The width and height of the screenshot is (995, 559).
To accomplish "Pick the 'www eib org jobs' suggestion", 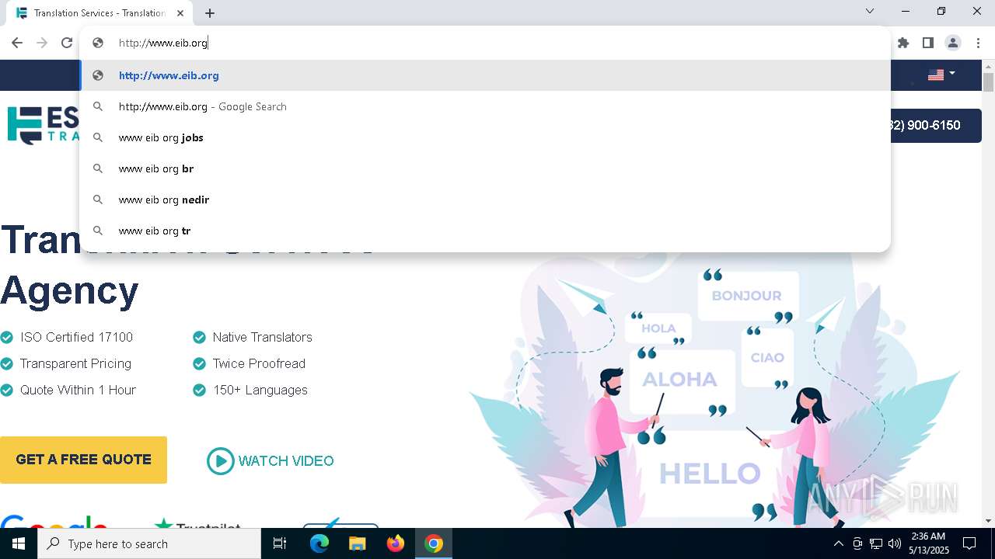I will [x=485, y=137].
